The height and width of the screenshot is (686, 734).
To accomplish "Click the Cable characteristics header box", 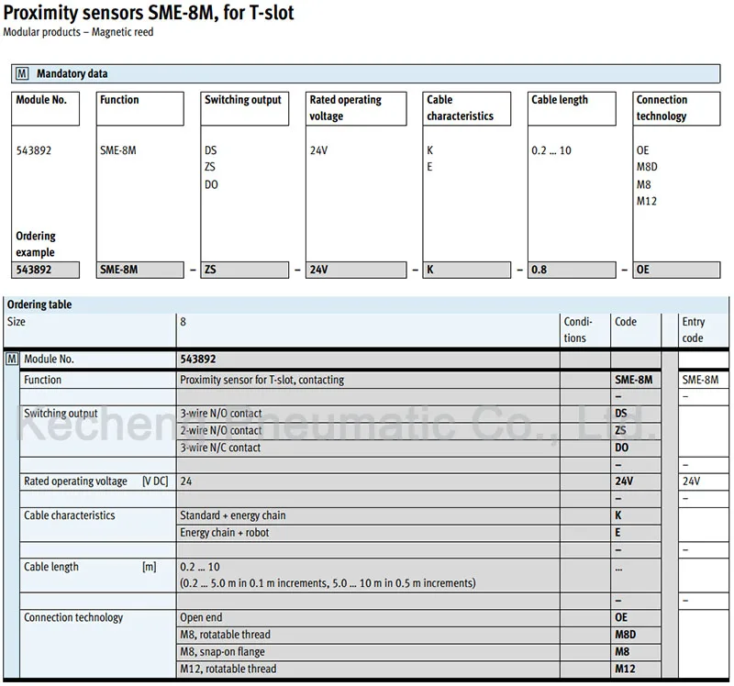I will (x=467, y=108).
